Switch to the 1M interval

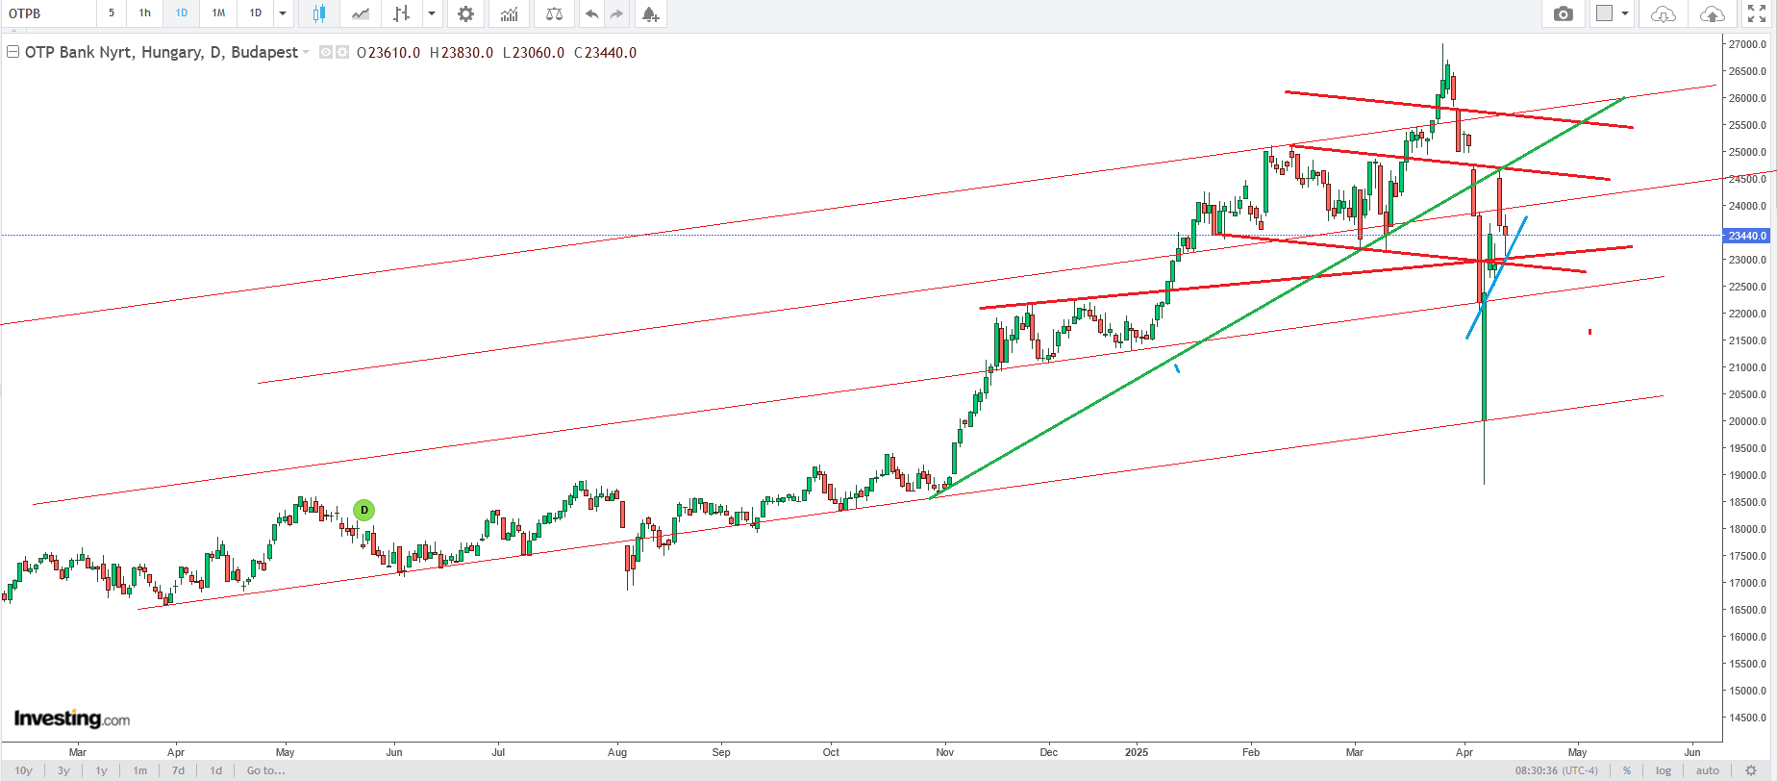(x=218, y=13)
